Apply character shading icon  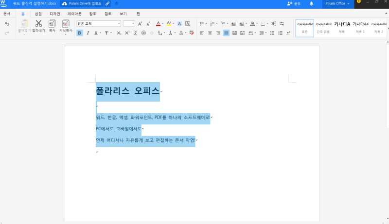pos(179,24)
